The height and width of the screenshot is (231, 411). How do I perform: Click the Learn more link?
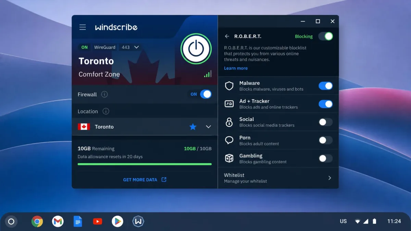[x=236, y=68]
